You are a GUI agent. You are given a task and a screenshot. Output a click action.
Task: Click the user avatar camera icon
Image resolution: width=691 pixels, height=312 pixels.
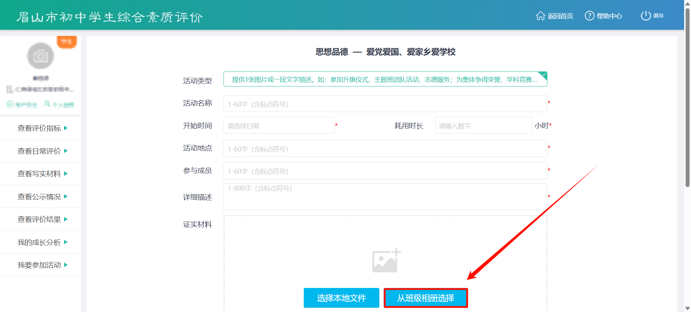click(x=41, y=56)
